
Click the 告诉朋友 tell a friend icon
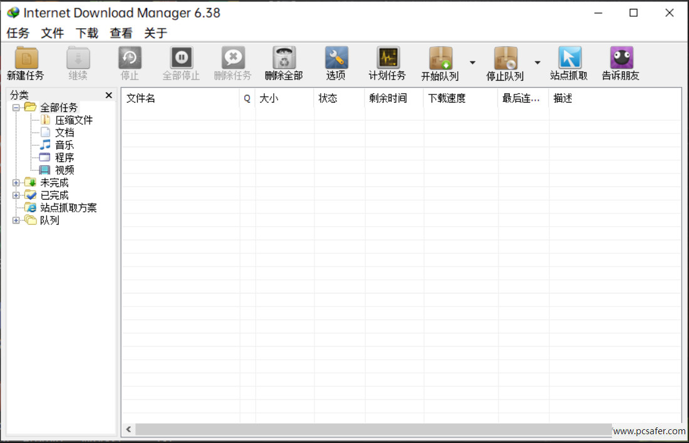click(621, 58)
